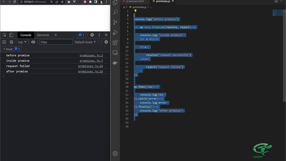Click the editor vertical scrollbar
This screenshot has height=161, width=286.
coord(284,55)
